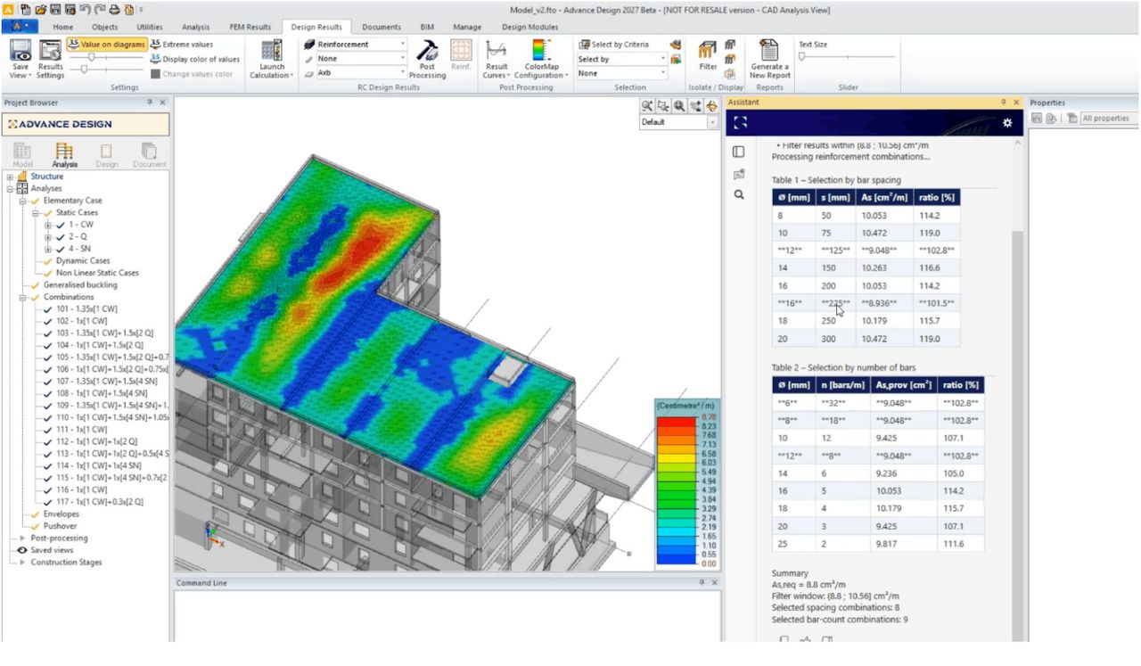
Task: Open the Home ribbon tab
Action: pos(62,28)
